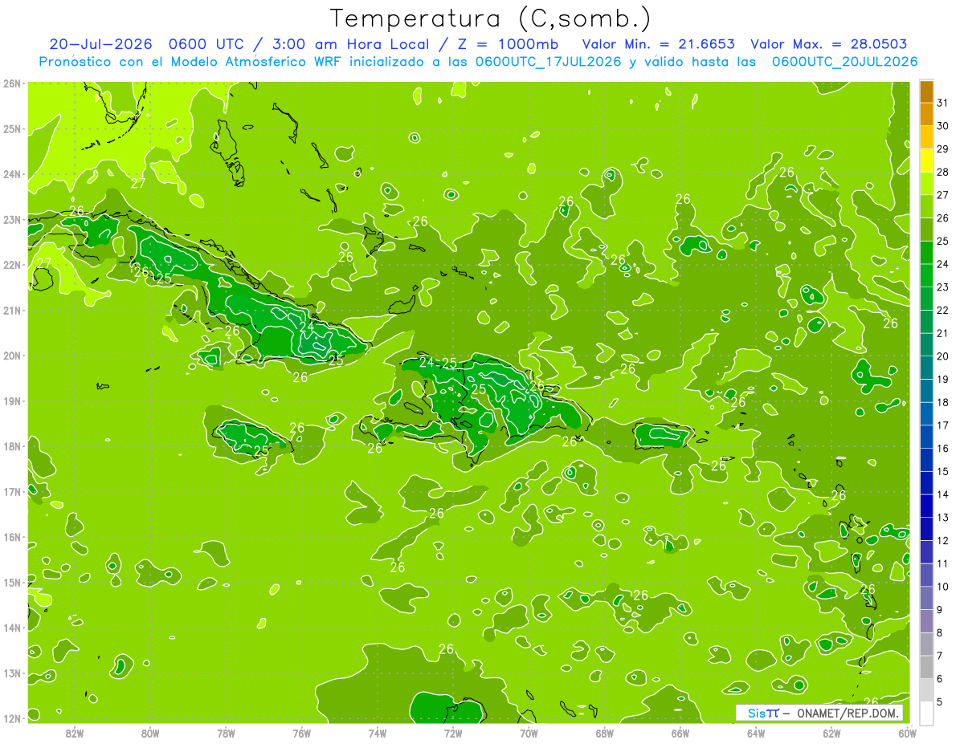Pick the yellow swatch between 28 and 29
This screenshot has width=964, height=744.
(926, 161)
